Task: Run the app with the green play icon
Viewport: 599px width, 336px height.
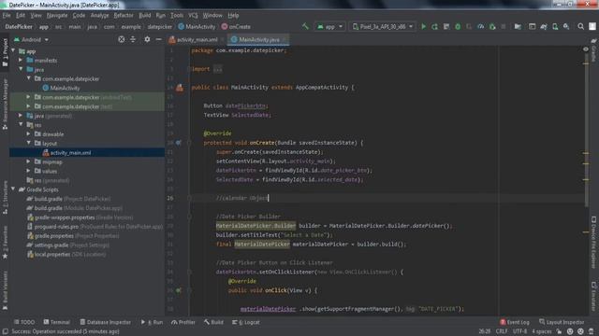Action: point(423,27)
